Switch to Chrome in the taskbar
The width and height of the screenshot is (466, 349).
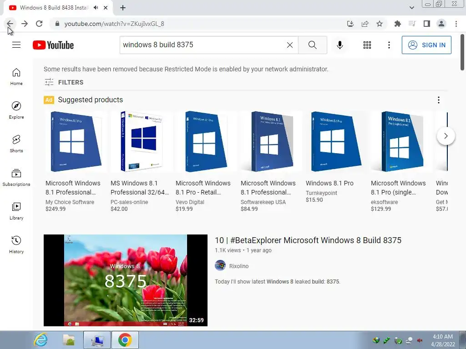(125, 340)
